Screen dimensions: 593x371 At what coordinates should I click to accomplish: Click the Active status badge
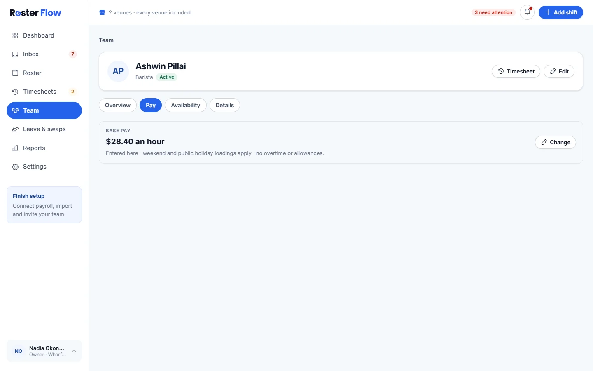(x=167, y=77)
